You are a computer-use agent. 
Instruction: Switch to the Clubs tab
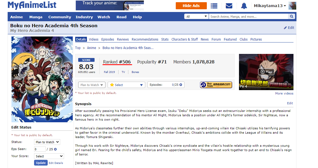point(244,39)
